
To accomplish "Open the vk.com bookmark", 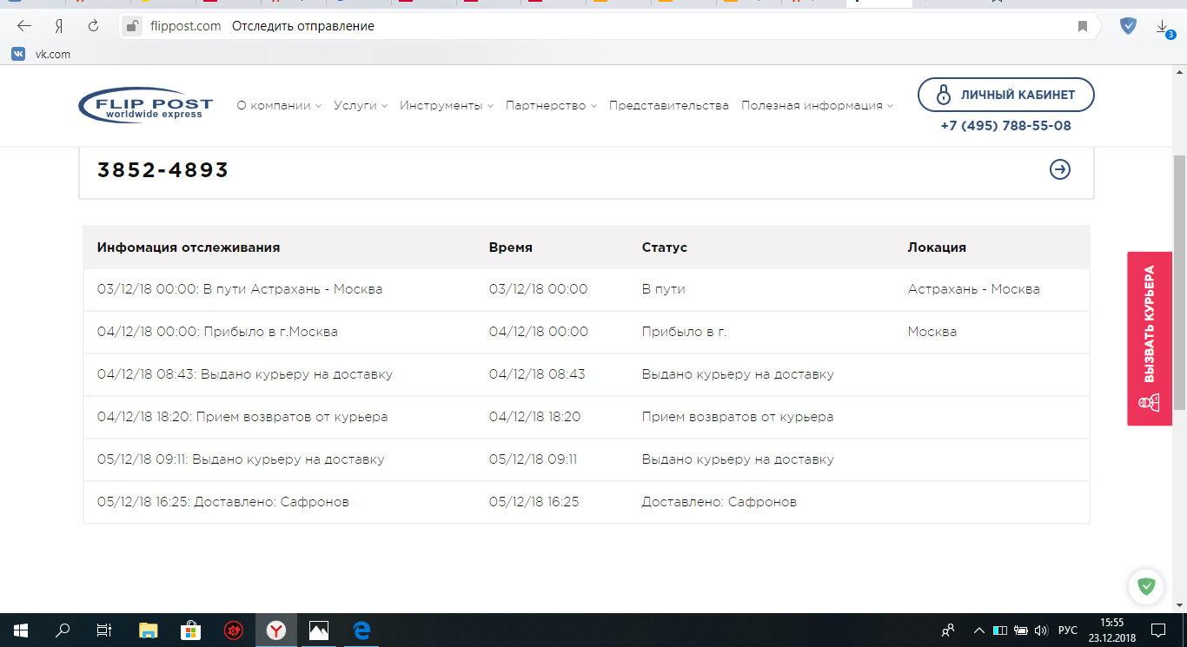I will click(x=41, y=54).
